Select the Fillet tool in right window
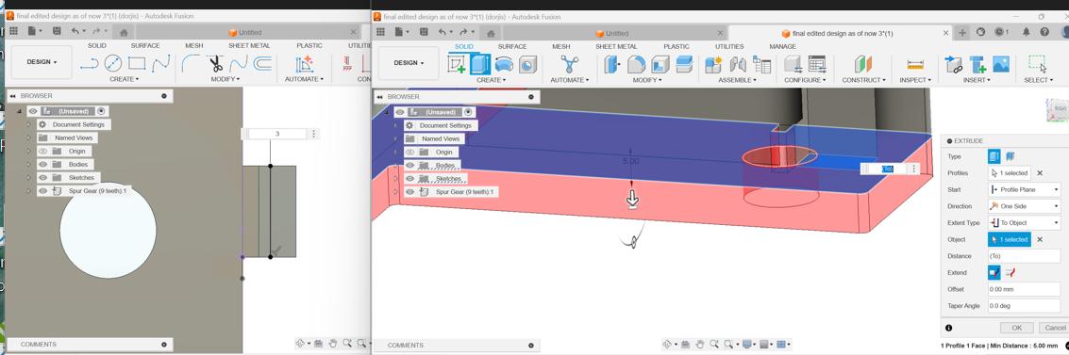This screenshot has width=1069, height=355. 636,64
